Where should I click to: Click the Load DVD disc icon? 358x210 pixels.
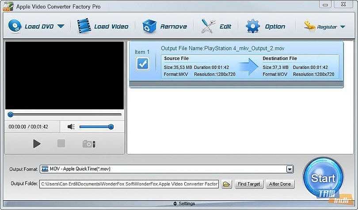point(15,26)
